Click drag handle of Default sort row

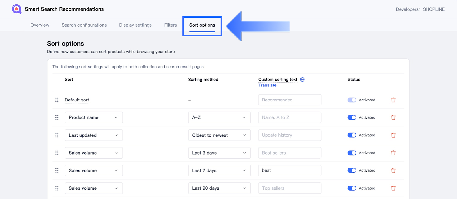(x=57, y=100)
